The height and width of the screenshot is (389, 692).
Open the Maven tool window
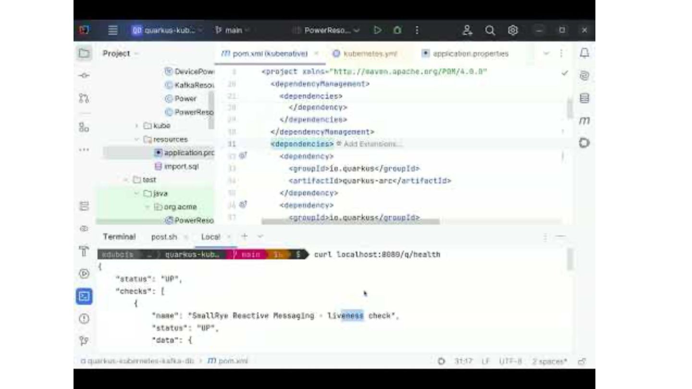(584, 121)
